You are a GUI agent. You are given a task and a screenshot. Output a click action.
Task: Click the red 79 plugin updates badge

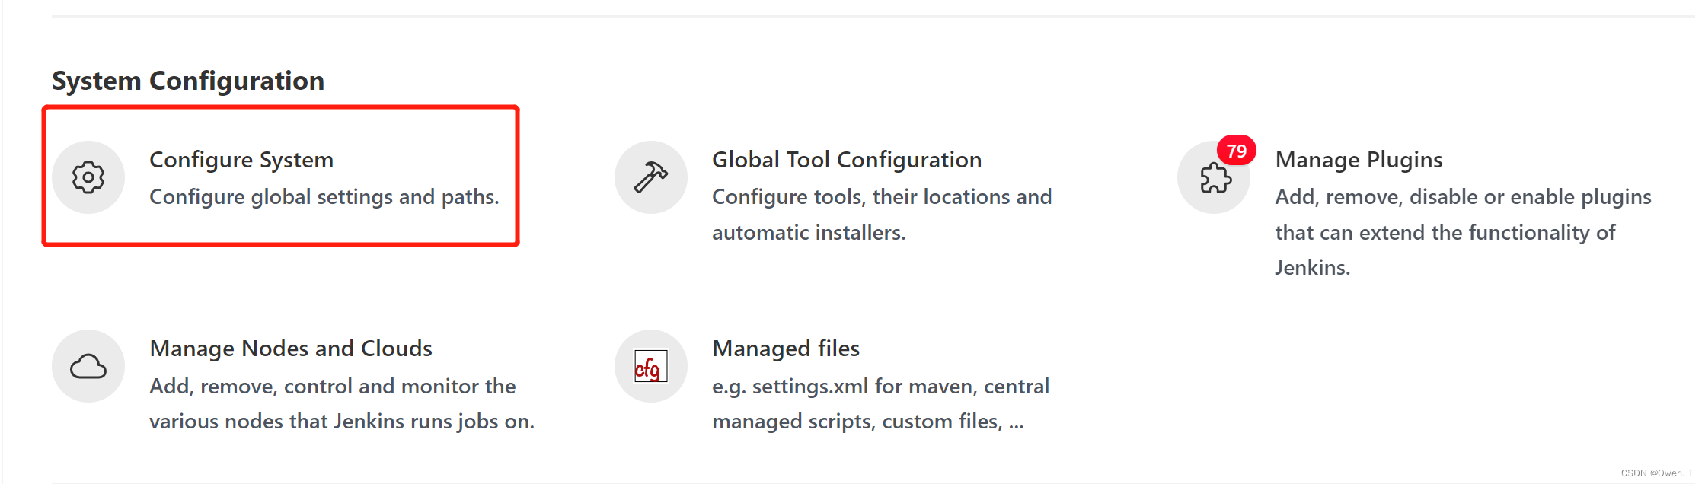tap(1237, 151)
